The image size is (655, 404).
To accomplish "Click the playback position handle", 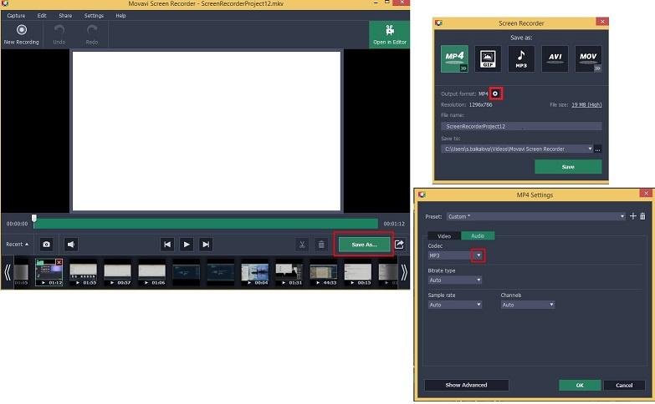I will (34, 219).
